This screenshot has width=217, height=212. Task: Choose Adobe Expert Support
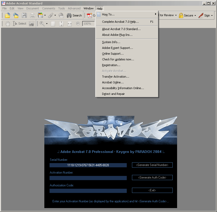click(x=127, y=48)
